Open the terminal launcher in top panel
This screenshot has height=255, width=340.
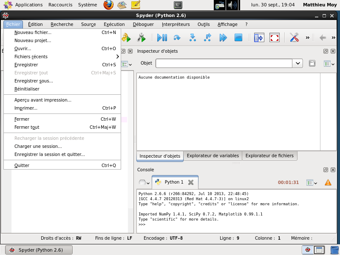(178, 5)
